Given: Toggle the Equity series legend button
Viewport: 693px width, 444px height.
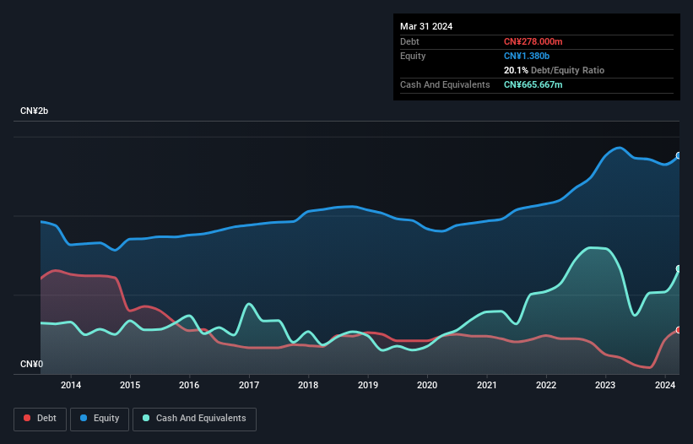Looking at the screenshot, I should tap(100, 419).
